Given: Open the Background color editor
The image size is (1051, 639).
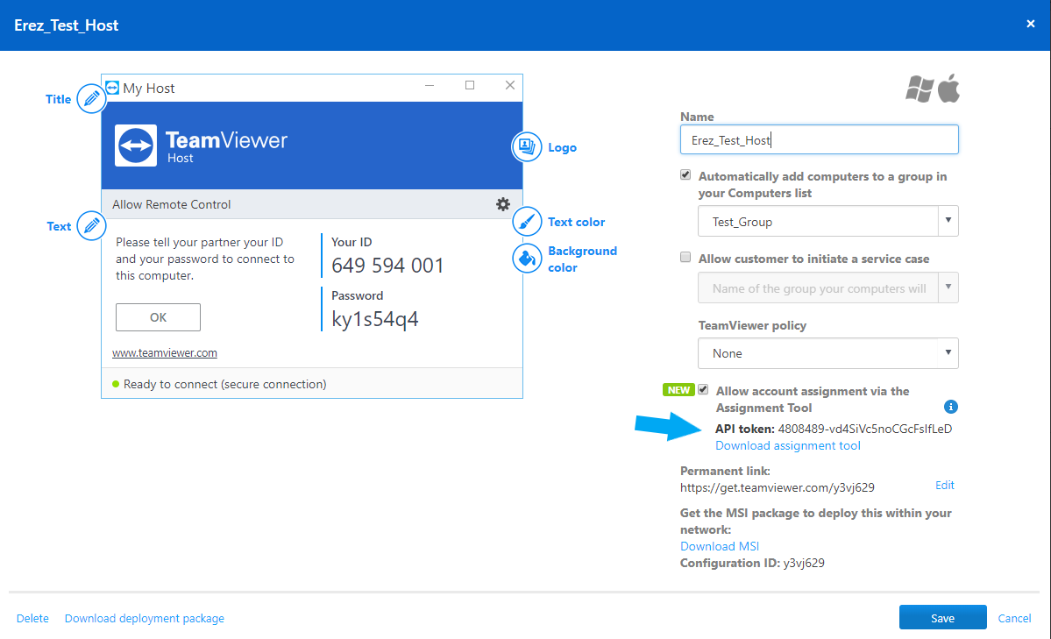Looking at the screenshot, I should (x=526, y=258).
